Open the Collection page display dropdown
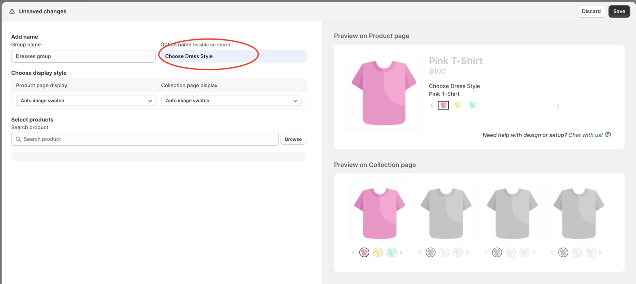636x284 pixels. (231, 101)
